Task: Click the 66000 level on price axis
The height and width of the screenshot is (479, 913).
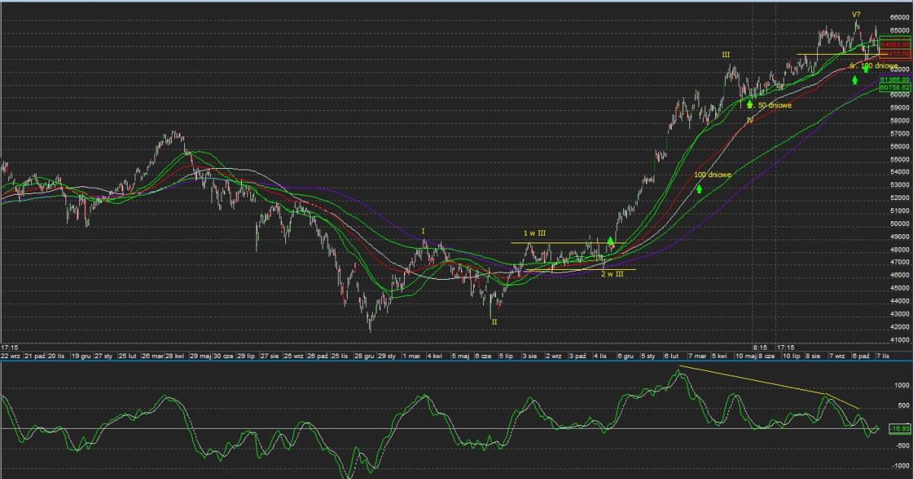Action: 899,17
